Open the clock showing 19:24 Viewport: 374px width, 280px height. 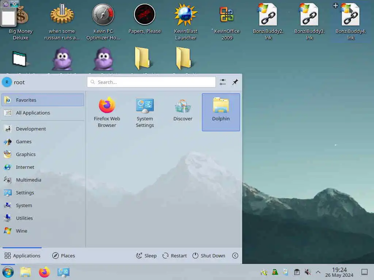(x=339, y=272)
